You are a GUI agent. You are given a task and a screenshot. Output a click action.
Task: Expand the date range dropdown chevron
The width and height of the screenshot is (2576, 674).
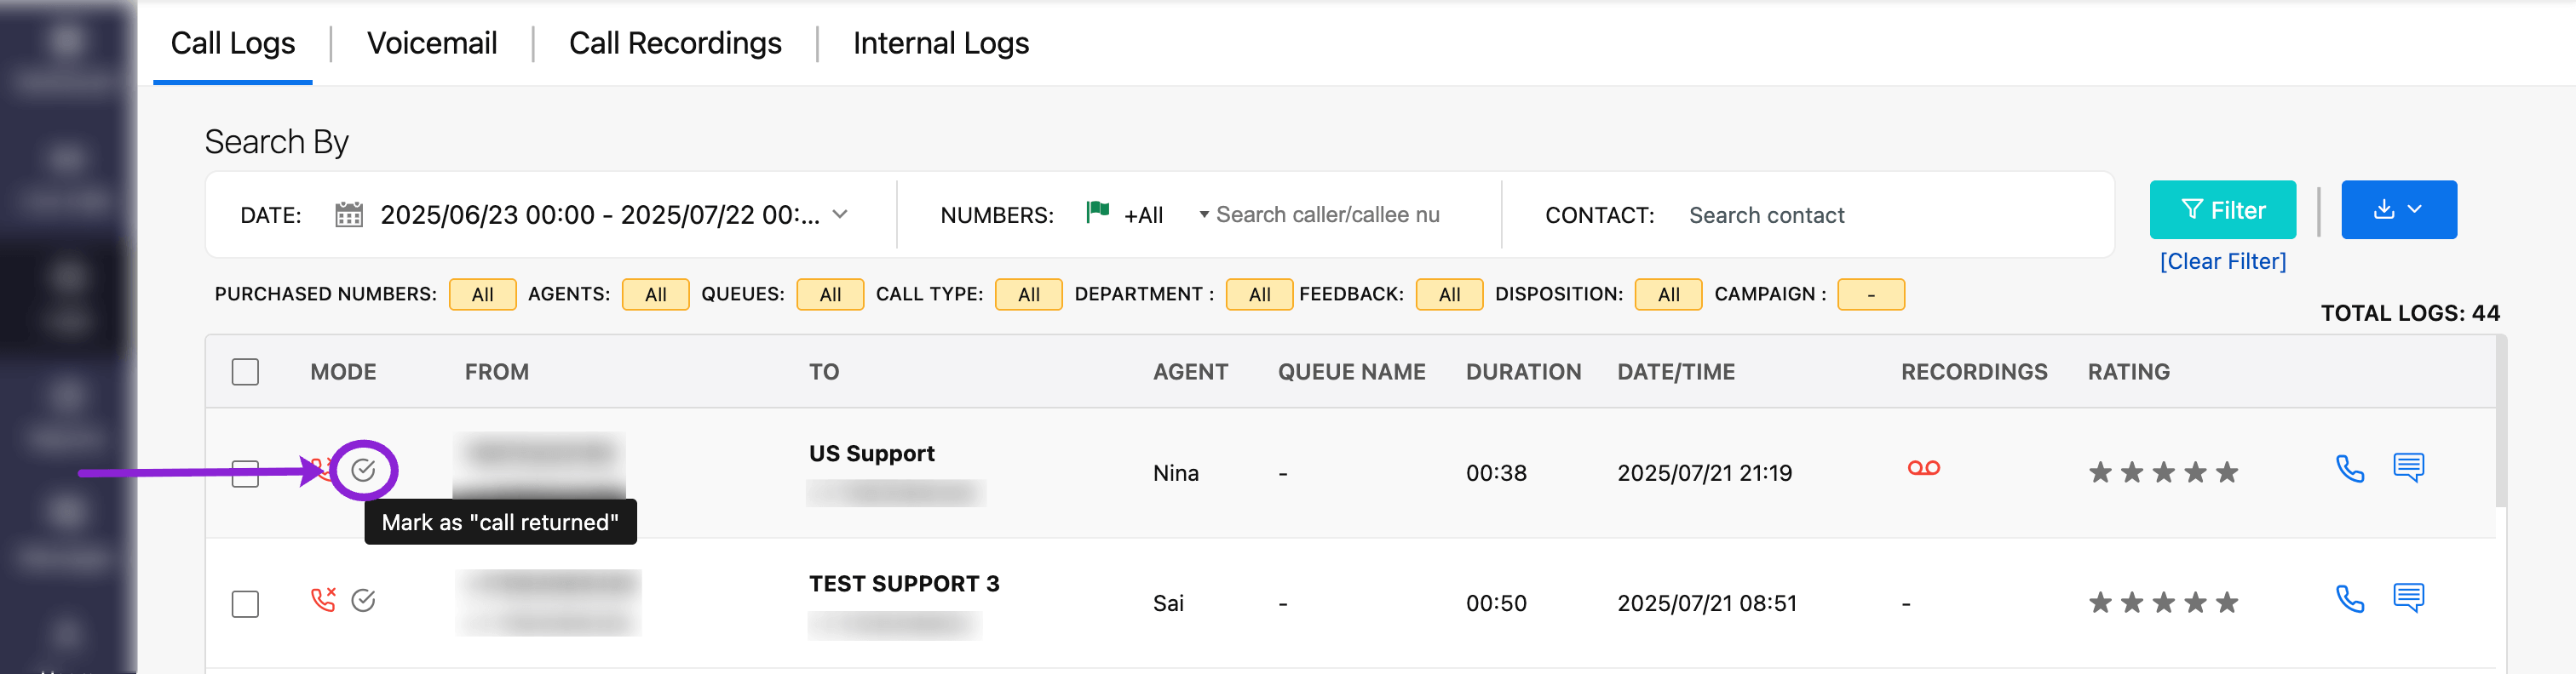[x=840, y=214]
